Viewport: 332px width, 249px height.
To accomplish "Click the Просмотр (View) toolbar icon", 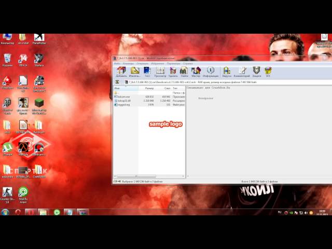I will point(160,72).
